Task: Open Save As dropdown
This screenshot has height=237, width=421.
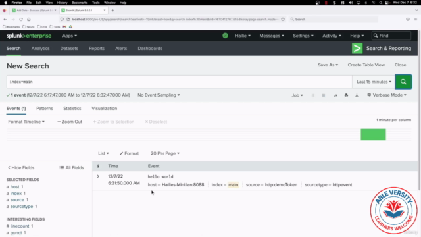Action: pyautogui.click(x=328, y=65)
